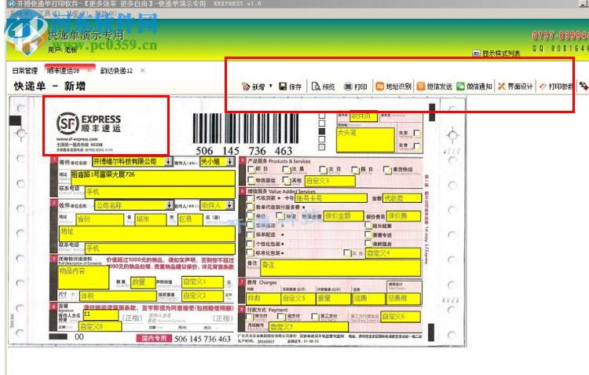Screen dimensions: 589x375
Task: Click the 备注 remarks field
Action: 340,268
